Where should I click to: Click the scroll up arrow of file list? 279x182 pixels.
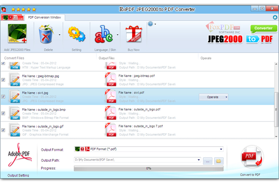(276, 64)
